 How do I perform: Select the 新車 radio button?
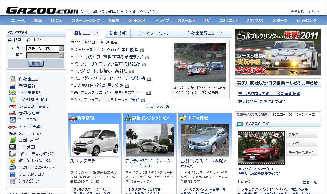coord(10,40)
